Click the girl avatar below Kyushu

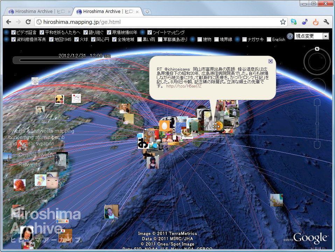[x=153, y=162]
